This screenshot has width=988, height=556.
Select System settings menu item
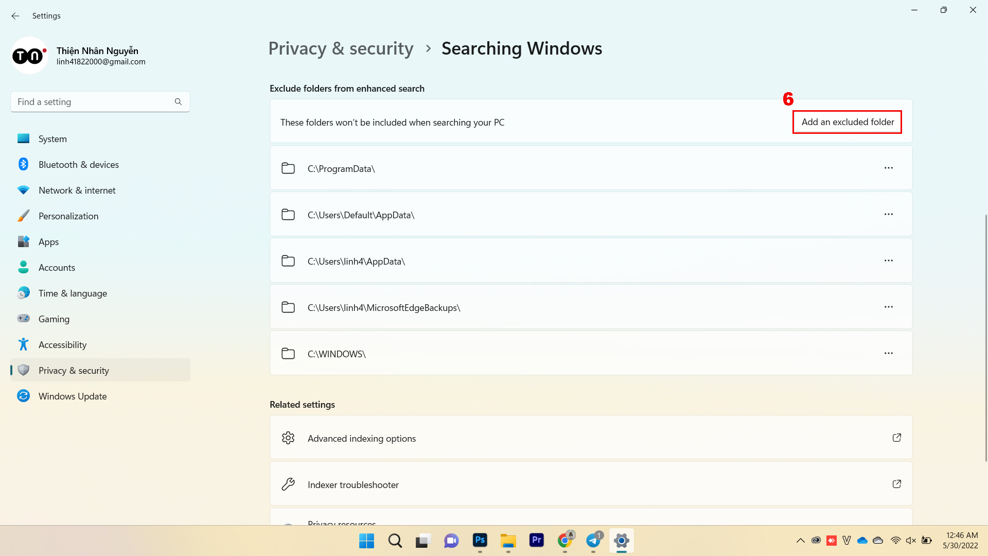pos(52,138)
